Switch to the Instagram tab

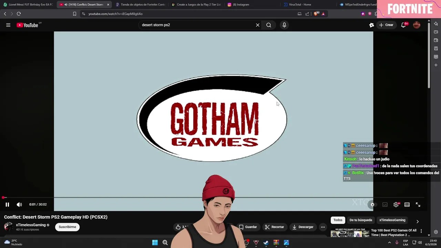point(252,4)
